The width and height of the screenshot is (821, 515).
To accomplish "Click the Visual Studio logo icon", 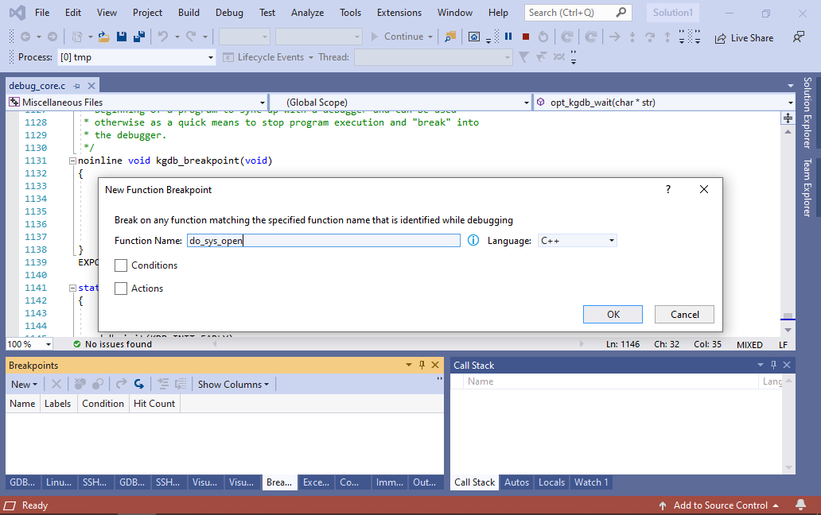I will [x=18, y=12].
